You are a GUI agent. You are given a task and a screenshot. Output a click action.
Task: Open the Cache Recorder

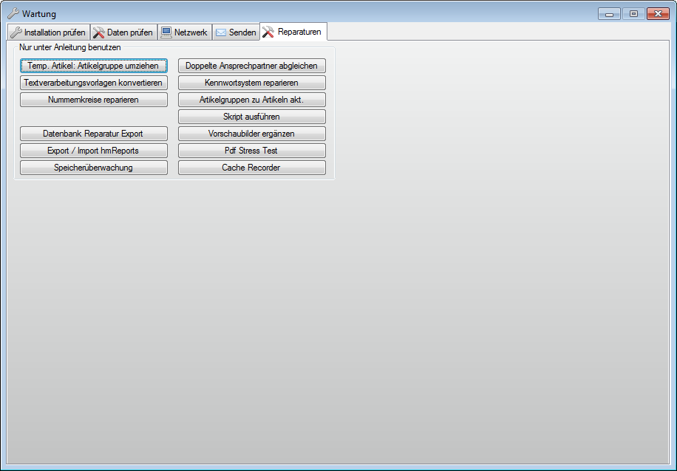(x=251, y=168)
